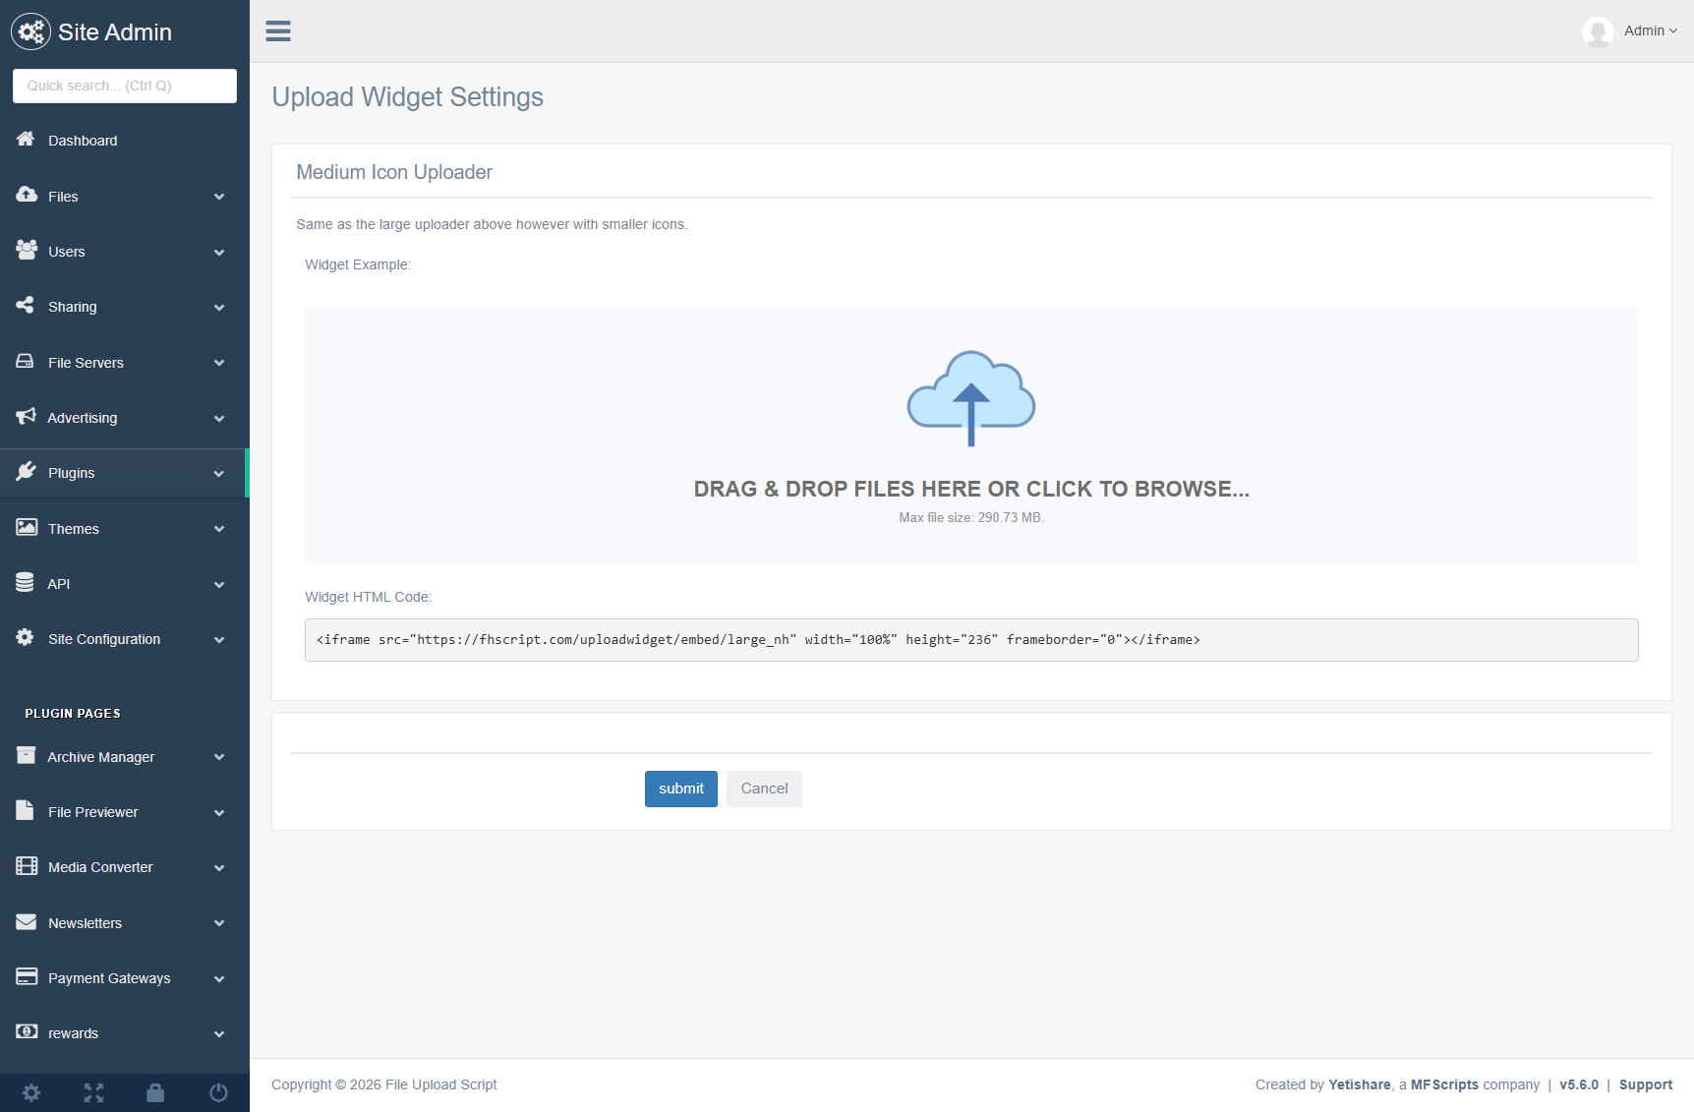Click the hamburger menu icon to collapse sidebar
Viewport: 1694px width, 1112px height.
coord(278,31)
